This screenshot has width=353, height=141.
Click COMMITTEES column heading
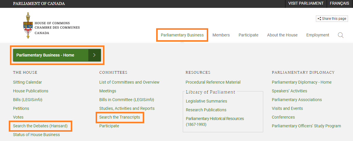point(113,72)
